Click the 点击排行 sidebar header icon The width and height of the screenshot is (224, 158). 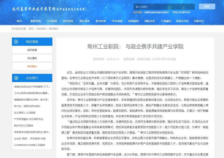coord(17,78)
